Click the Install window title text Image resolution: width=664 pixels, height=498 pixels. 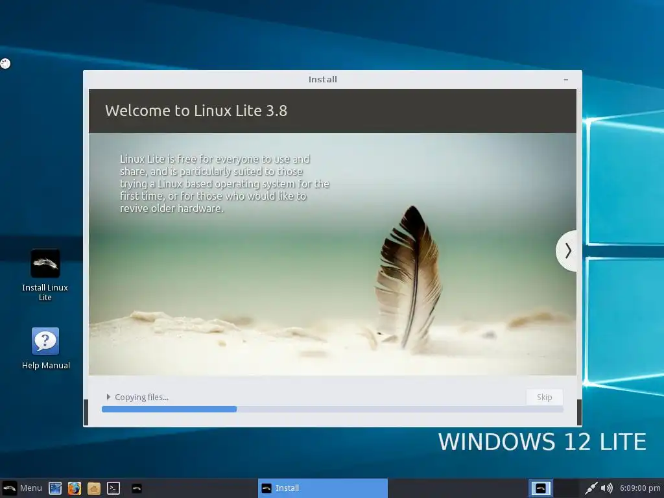323,79
